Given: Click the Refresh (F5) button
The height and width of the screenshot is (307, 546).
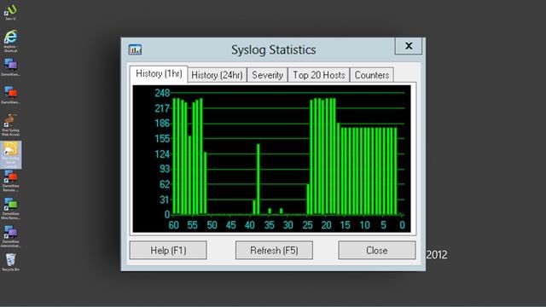Looking at the screenshot, I should point(274,250).
